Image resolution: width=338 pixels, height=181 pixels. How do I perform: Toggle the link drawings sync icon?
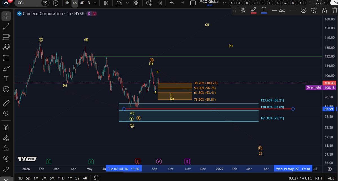pos(6,169)
